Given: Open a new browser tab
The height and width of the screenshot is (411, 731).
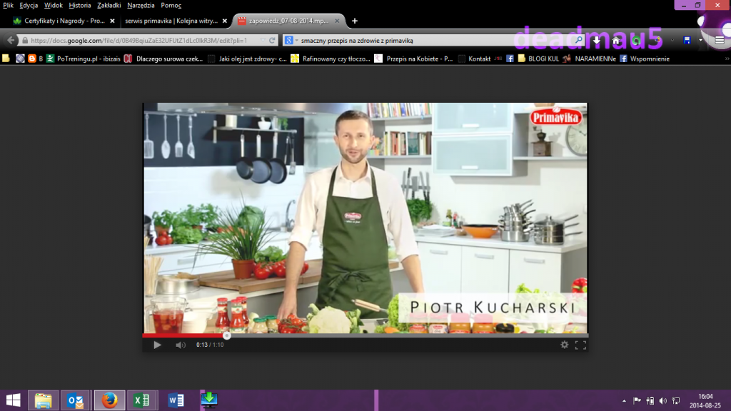Looking at the screenshot, I should (355, 21).
